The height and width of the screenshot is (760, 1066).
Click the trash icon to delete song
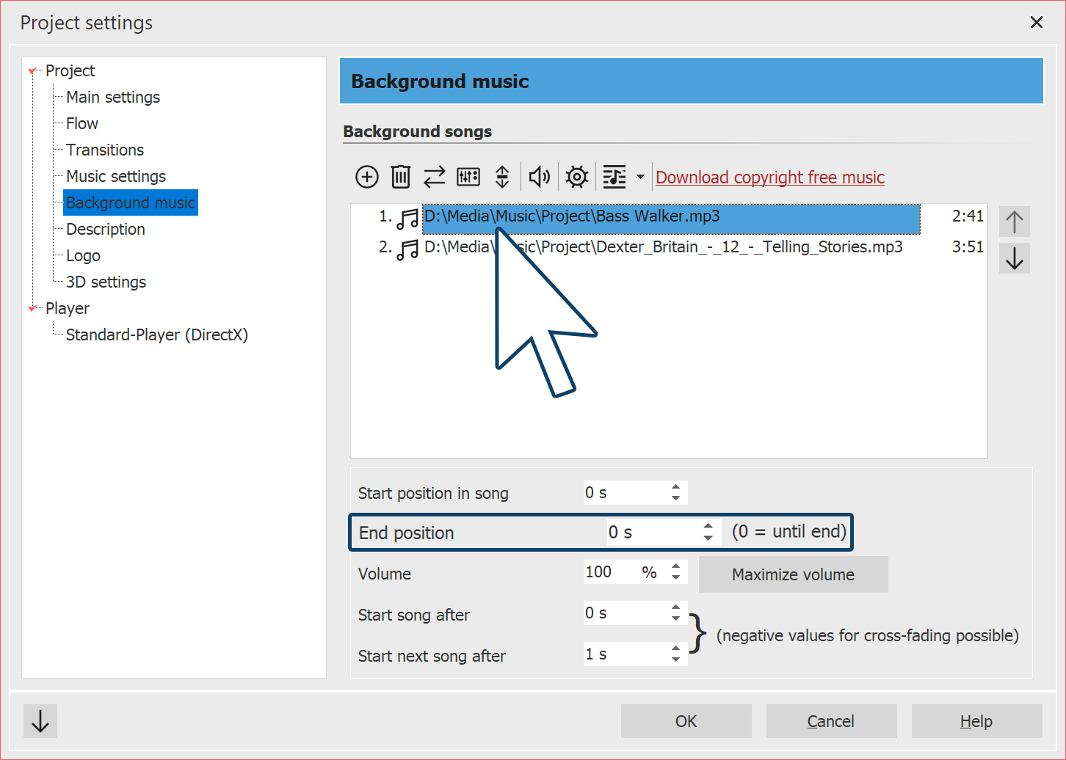[401, 177]
